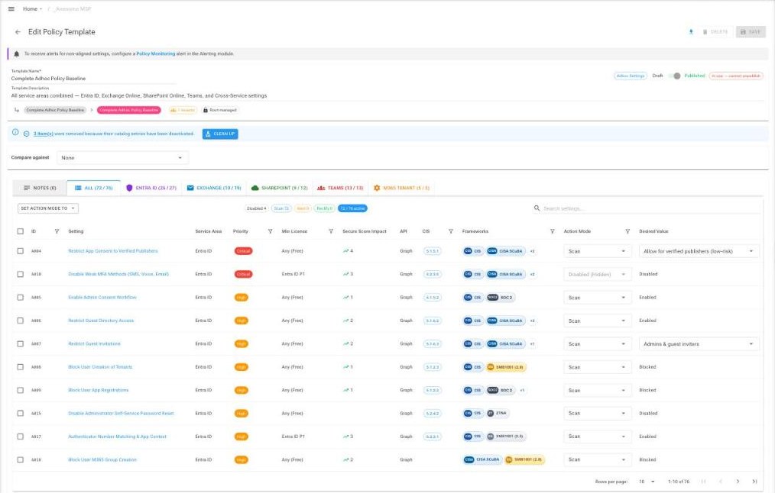Click the Search settings input field

[650, 209]
